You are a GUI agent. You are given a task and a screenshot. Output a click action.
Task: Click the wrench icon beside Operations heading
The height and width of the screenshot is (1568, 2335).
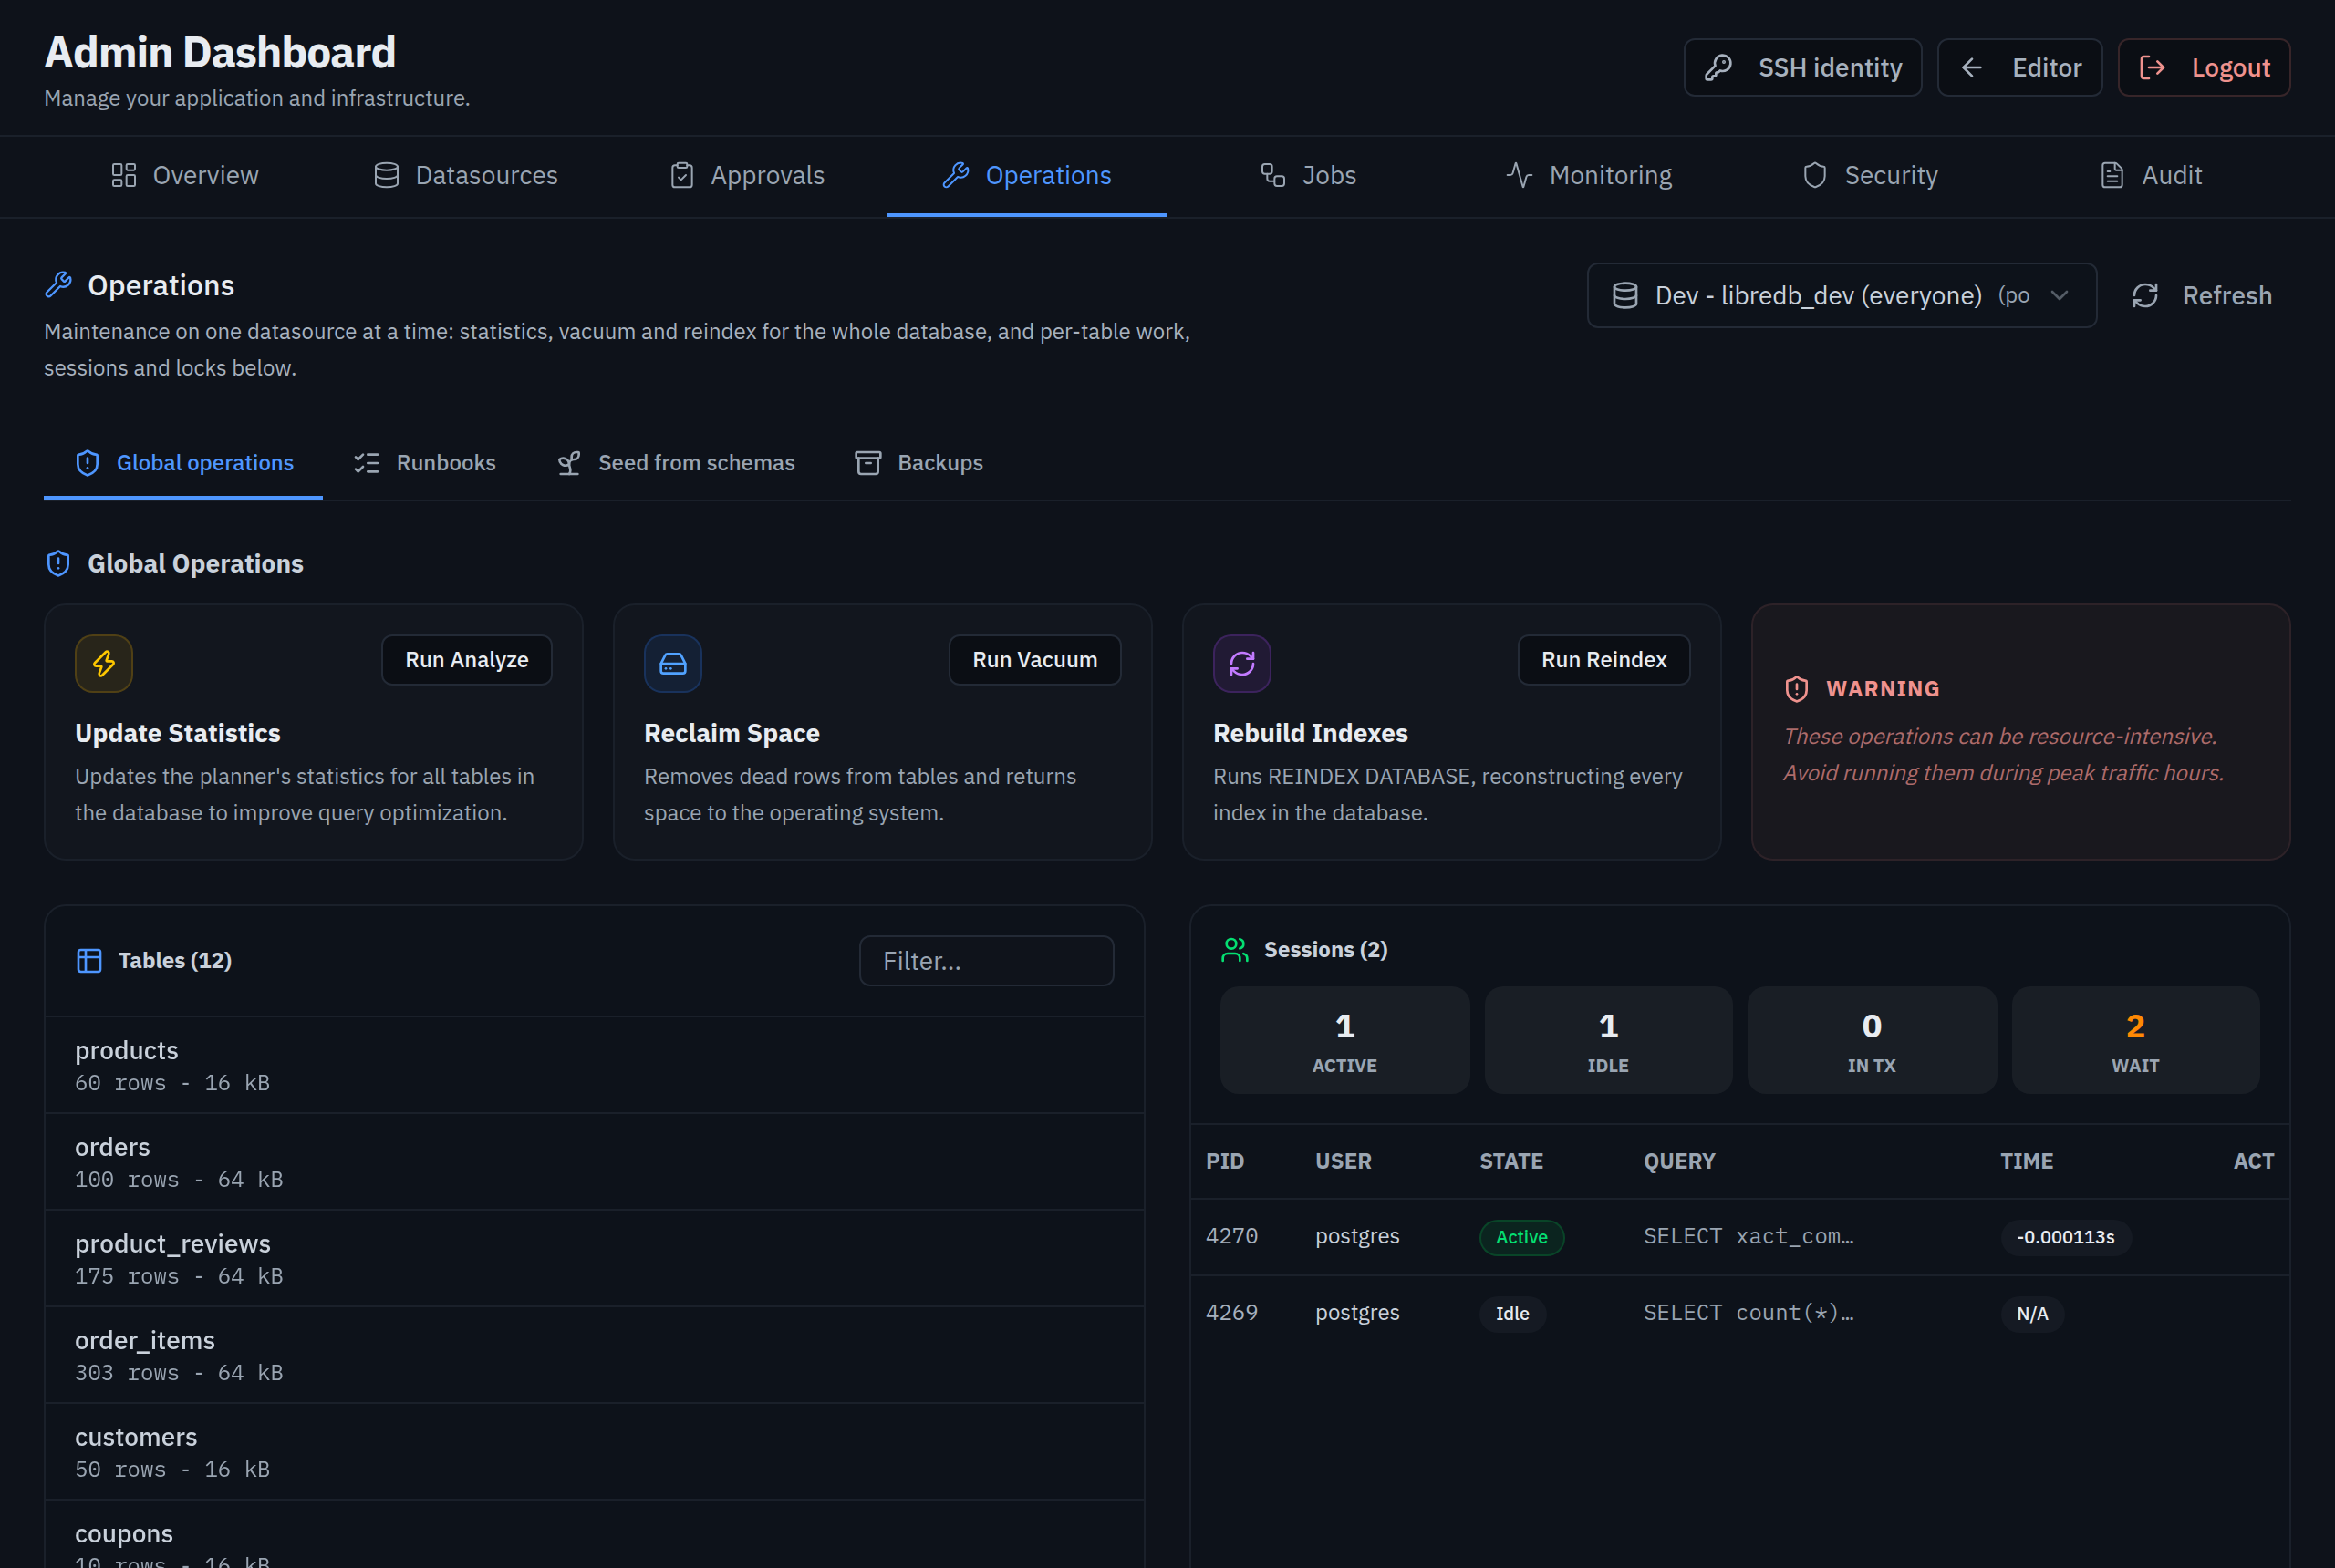pyautogui.click(x=58, y=285)
